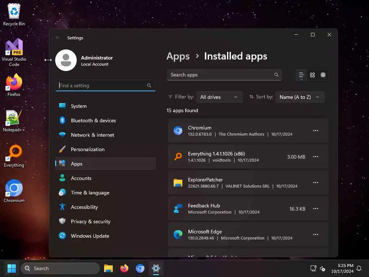Open more options for Chromium
Image resolution: width=369 pixels, height=277 pixels.
coord(316,131)
